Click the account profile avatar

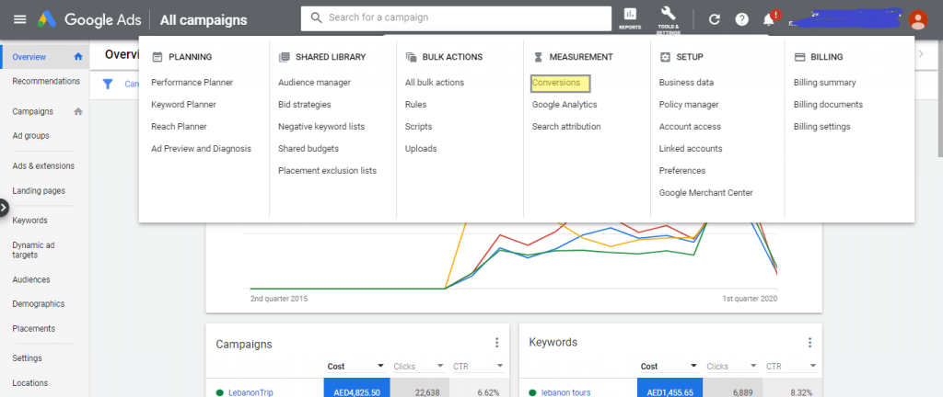[x=917, y=18]
